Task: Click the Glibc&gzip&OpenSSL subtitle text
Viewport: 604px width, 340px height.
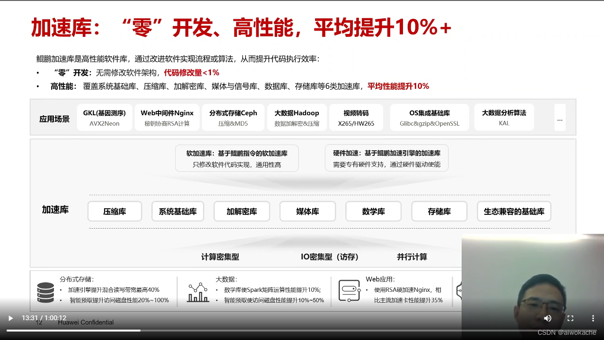Action: (x=429, y=124)
